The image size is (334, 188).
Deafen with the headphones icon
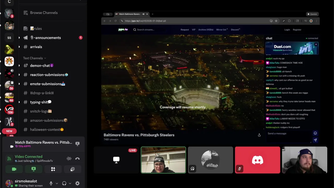coord(64,183)
